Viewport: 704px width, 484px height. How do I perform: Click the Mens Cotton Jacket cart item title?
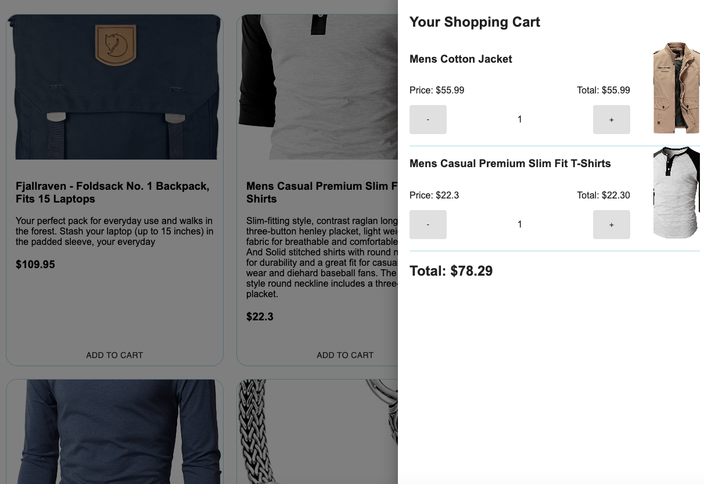tap(461, 59)
